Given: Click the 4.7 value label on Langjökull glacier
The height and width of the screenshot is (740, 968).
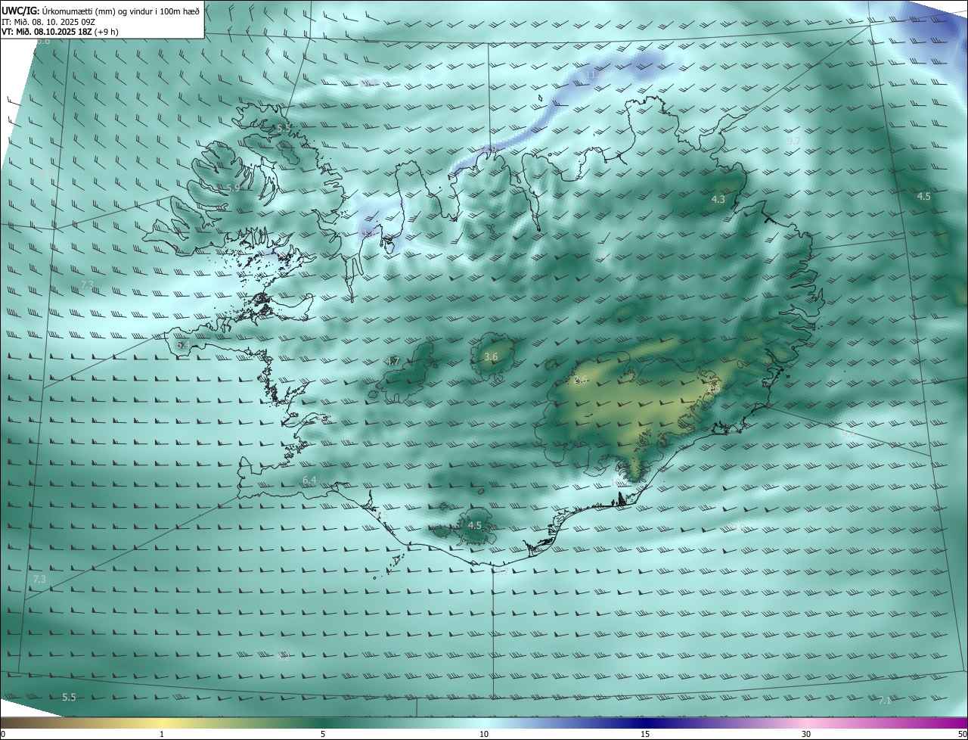Looking at the screenshot, I should tap(392, 361).
